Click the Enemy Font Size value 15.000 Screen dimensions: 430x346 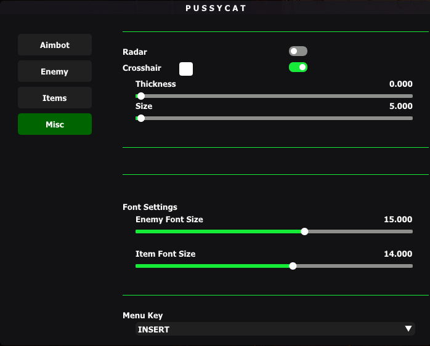[398, 219]
